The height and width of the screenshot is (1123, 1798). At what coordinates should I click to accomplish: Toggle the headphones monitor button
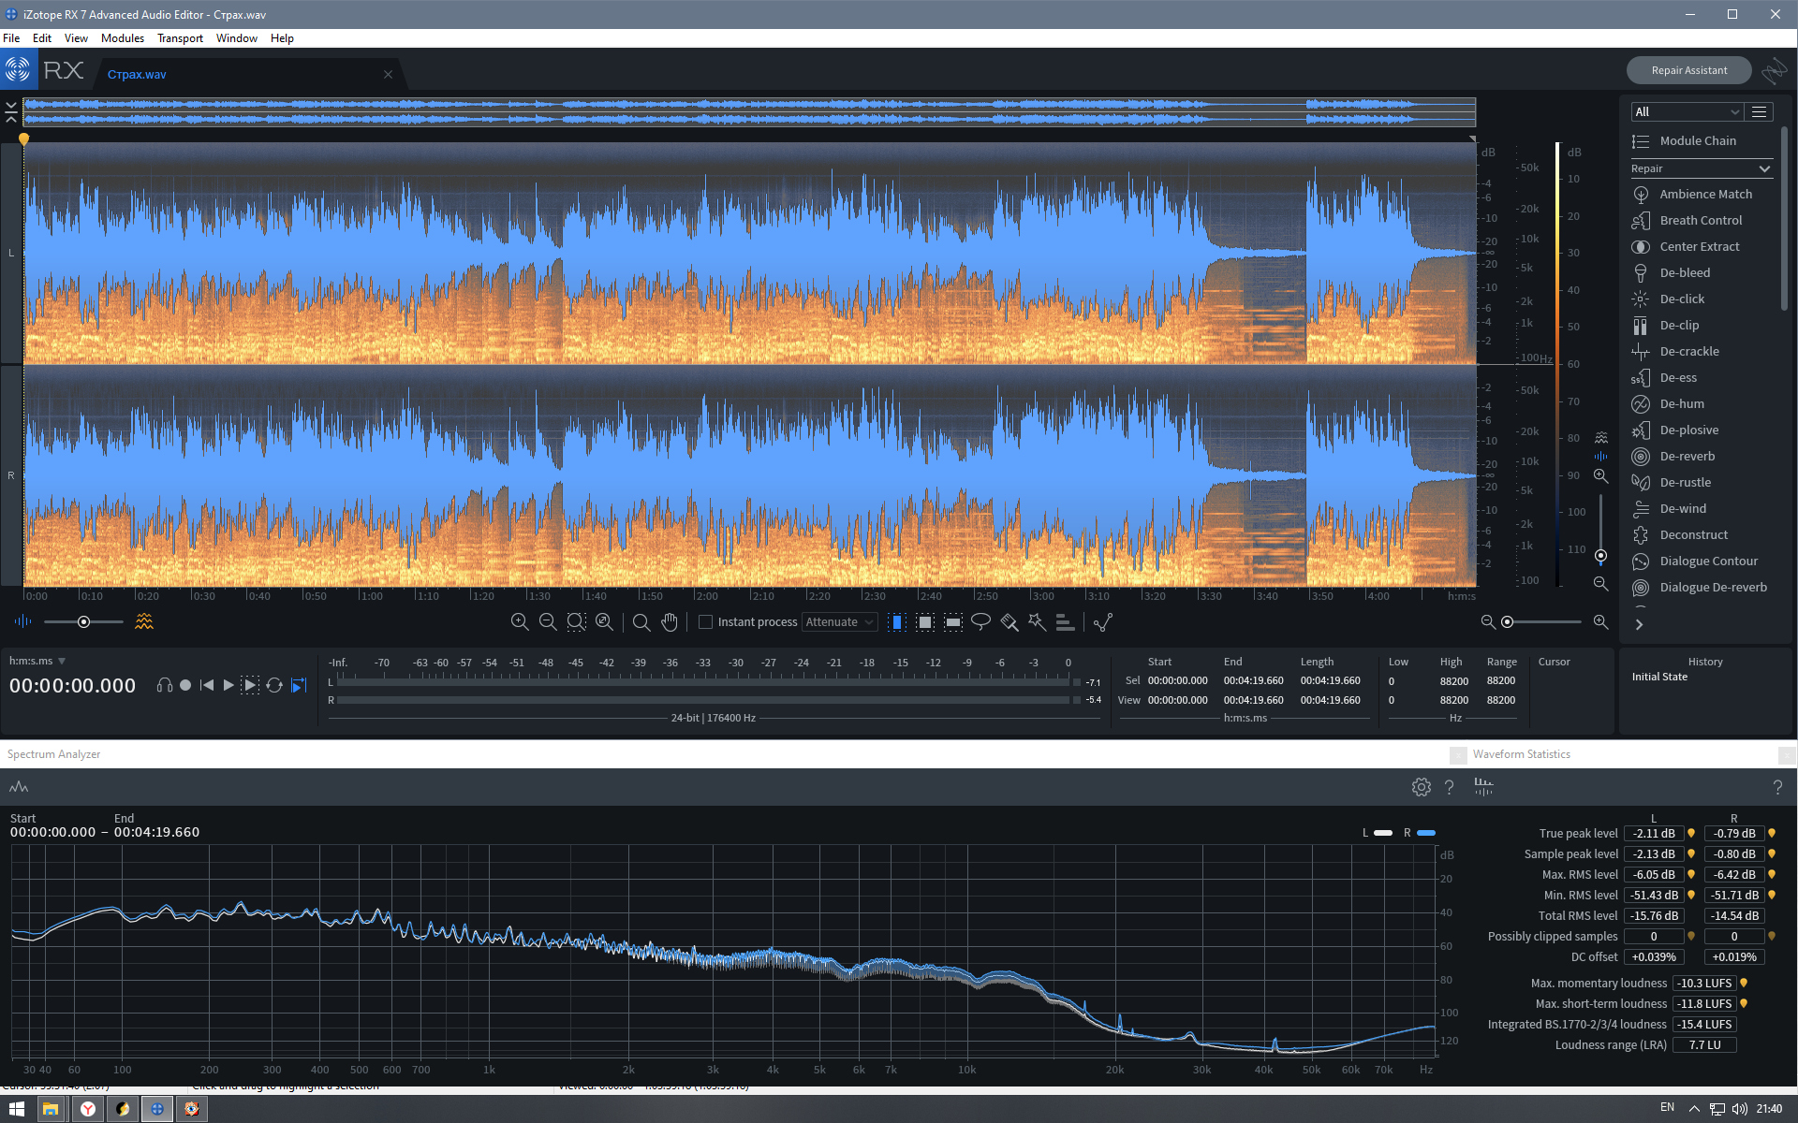165,685
